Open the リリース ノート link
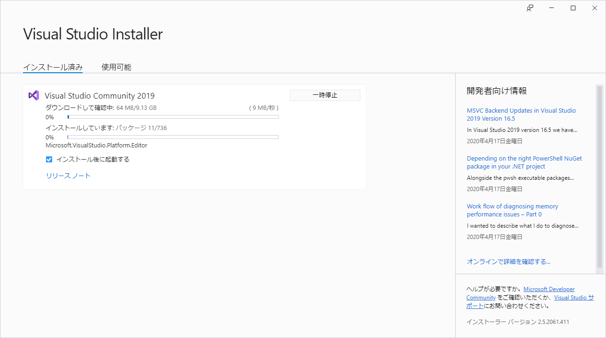 pyautogui.click(x=68, y=176)
